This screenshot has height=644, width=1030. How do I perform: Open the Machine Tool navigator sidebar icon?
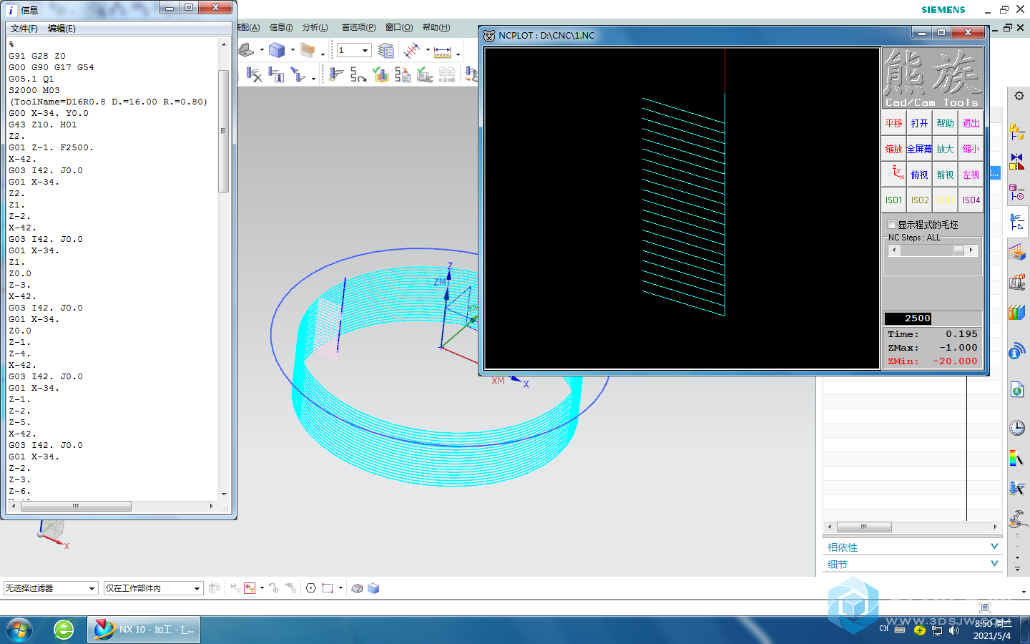coord(1017,282)
